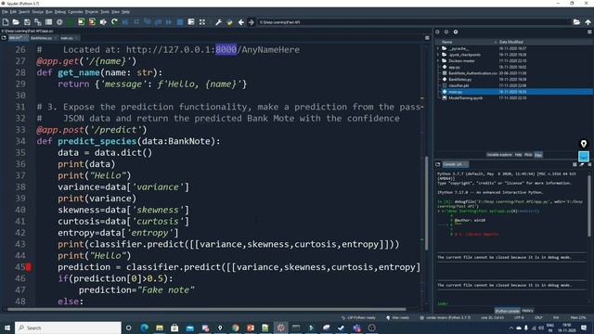
Task: Create a new file from toolbar
Action: click(6, 22)
